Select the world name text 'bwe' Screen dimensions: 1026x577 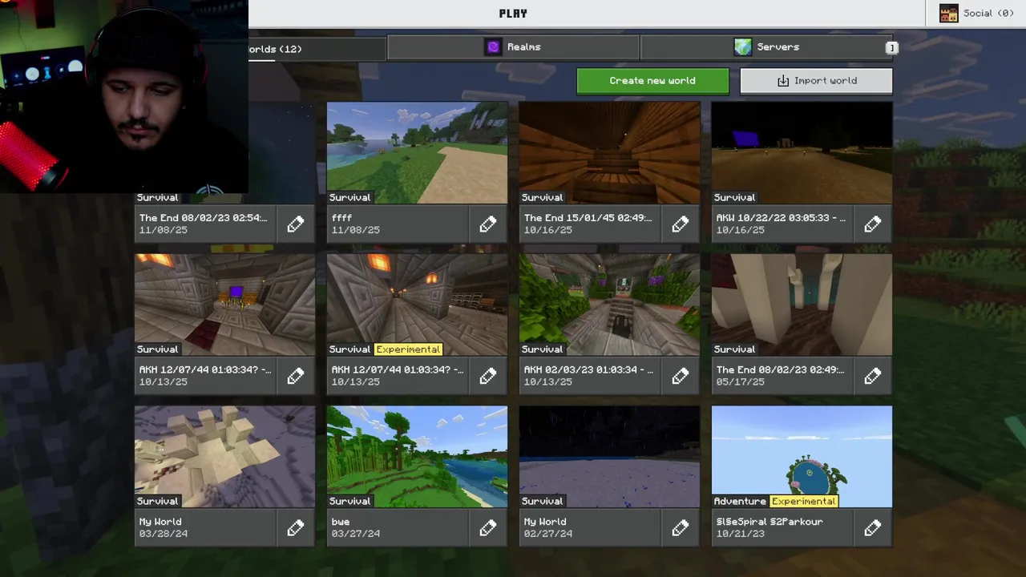(x=341, y=522)
